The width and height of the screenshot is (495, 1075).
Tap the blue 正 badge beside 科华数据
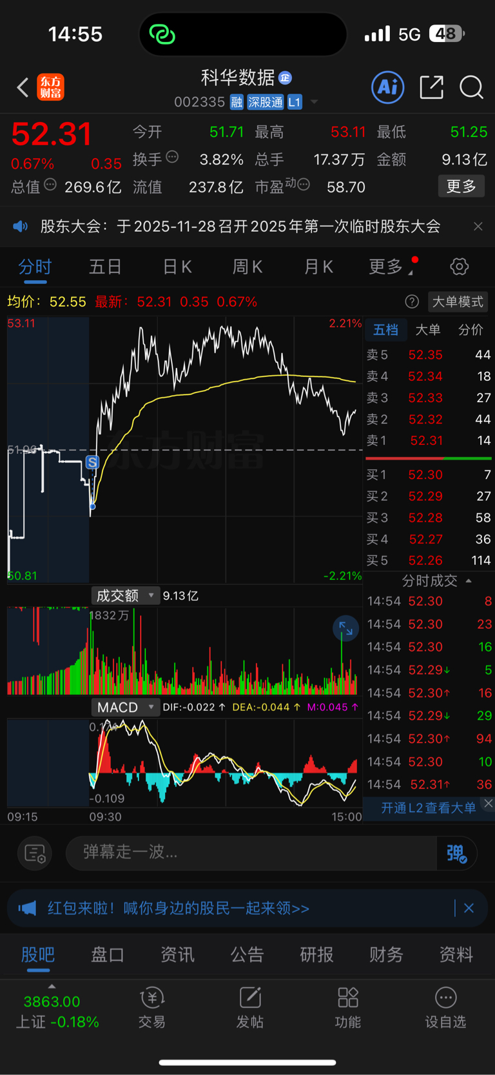(x=286, y=78)
